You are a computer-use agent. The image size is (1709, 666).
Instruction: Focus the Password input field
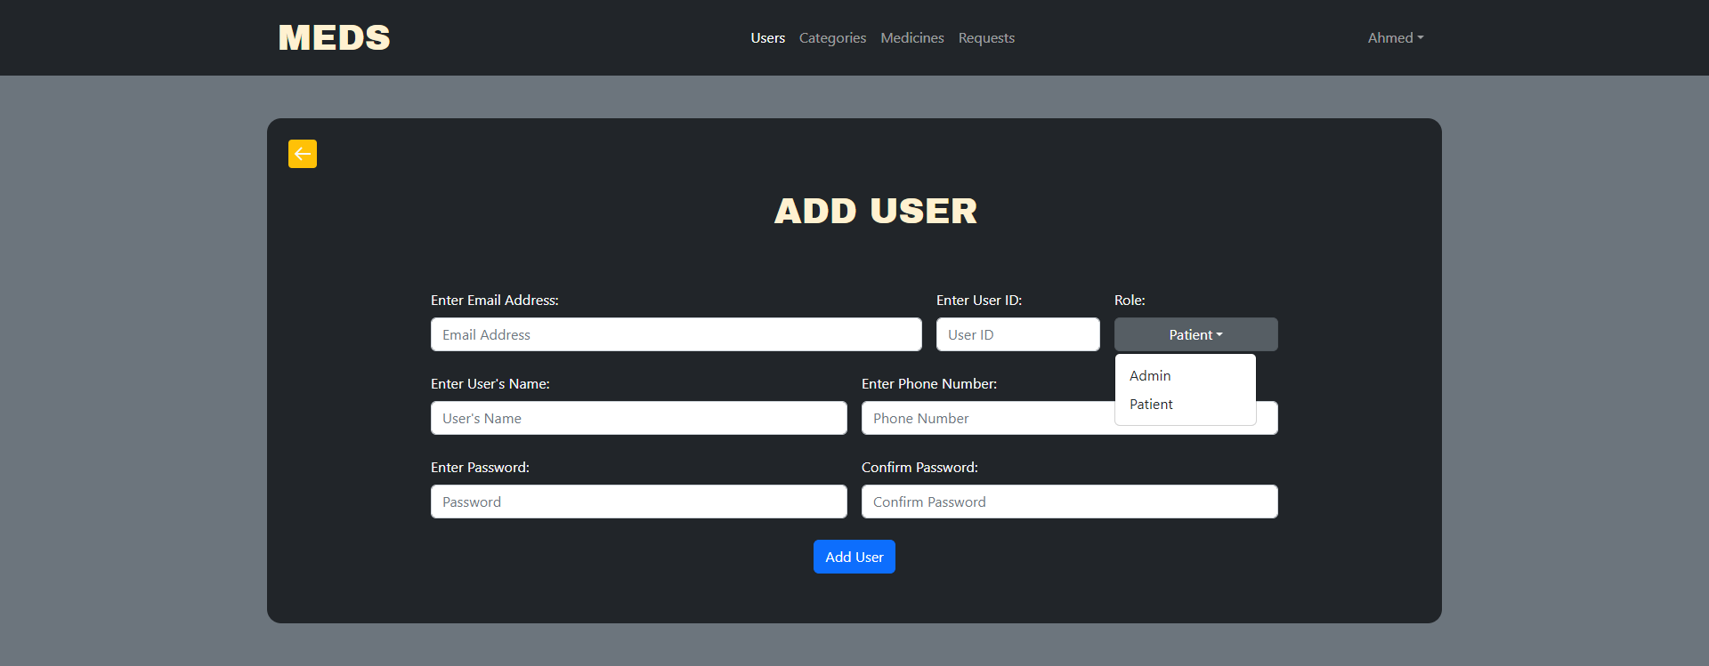pos(639,502)
